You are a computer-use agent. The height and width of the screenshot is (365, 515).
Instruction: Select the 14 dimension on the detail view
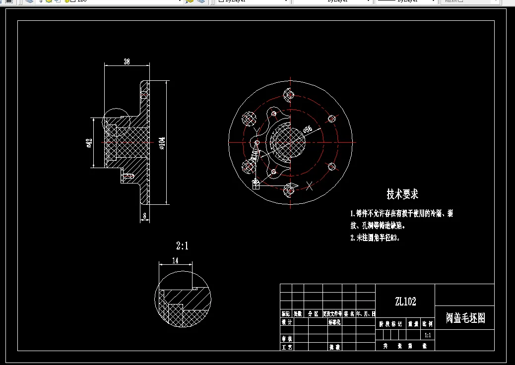176,260
